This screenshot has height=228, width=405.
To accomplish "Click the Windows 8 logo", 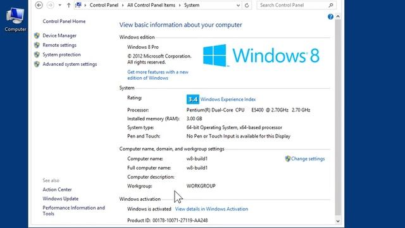I will [261, 55].
